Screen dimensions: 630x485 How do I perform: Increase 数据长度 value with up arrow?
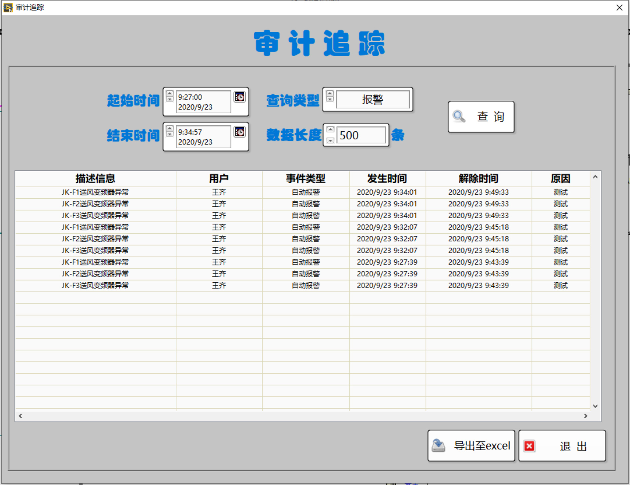click(330, 130)
